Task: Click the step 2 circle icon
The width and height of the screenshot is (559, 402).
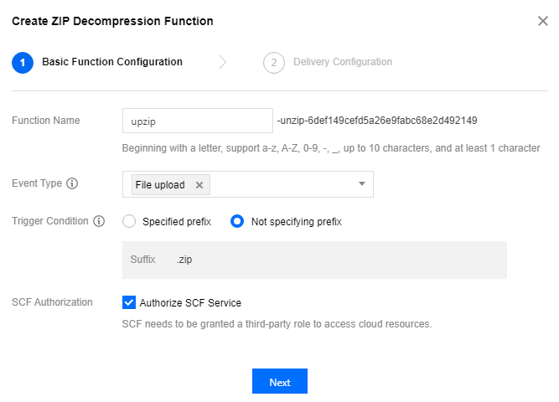Action: [x=274, y=62]
